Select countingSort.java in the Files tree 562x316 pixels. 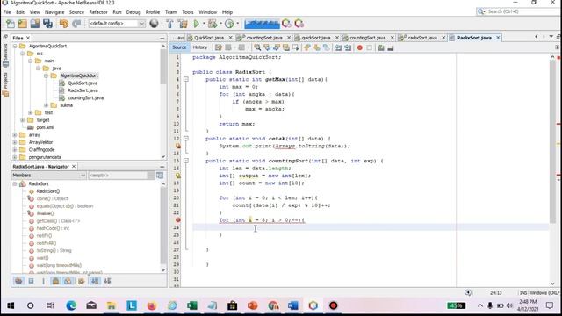86,97
